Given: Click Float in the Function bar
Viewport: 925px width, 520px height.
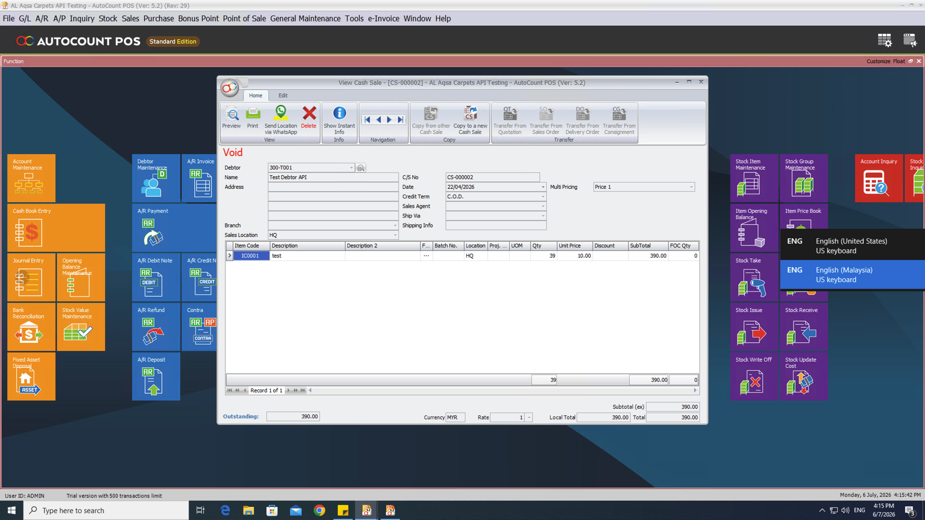Looking at the screenshot, I should point(899,61).
